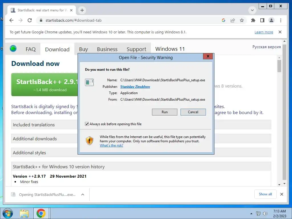Screen dimensions: 292x219
Task: Click the security shield warning icon
Action: click(x=89, y=141)
